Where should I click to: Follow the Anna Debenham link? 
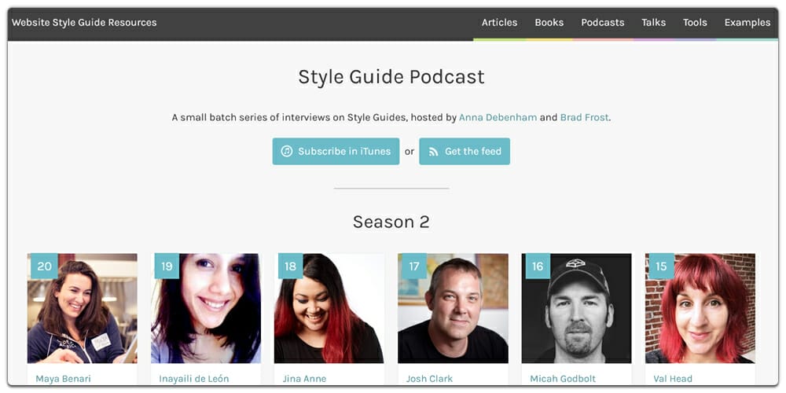pos(498,118)
